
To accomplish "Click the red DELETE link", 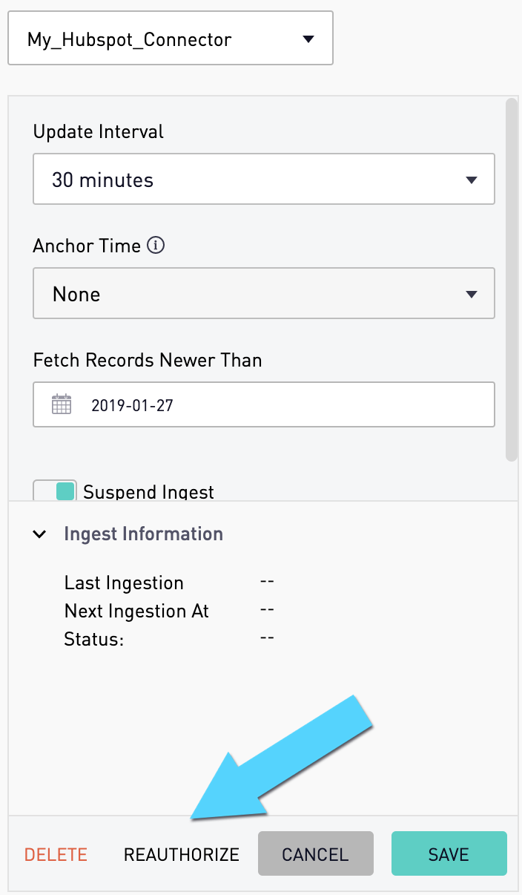I will click(56, 854).
